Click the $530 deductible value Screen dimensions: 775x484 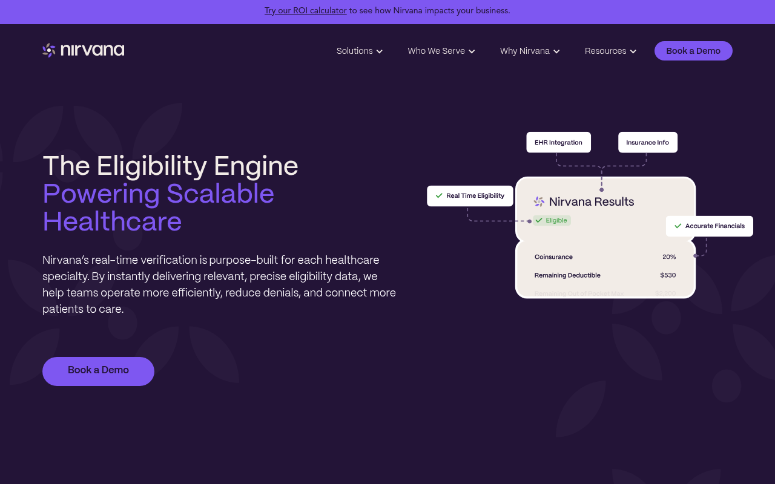[668, 275]
